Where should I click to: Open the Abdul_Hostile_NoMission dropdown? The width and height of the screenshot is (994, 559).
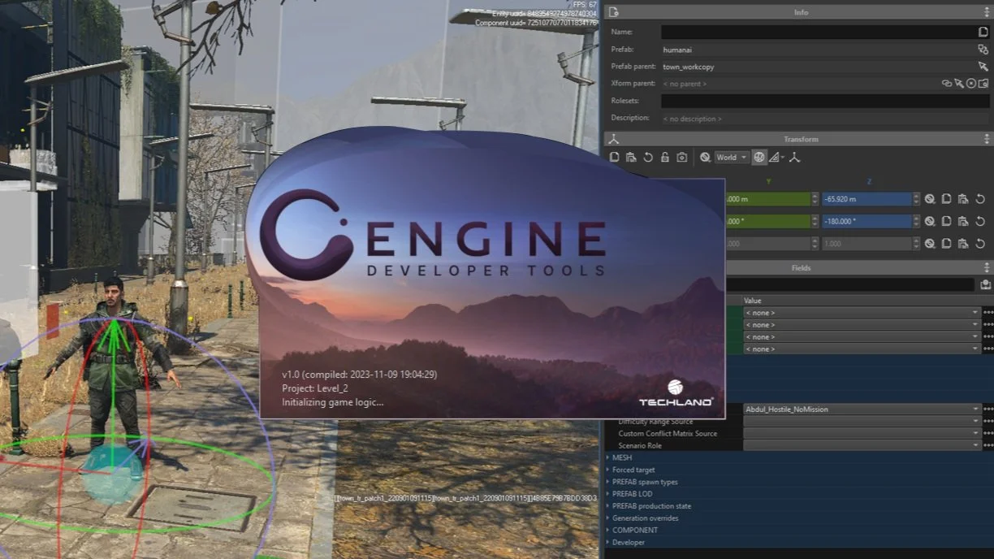coord(862,409)
